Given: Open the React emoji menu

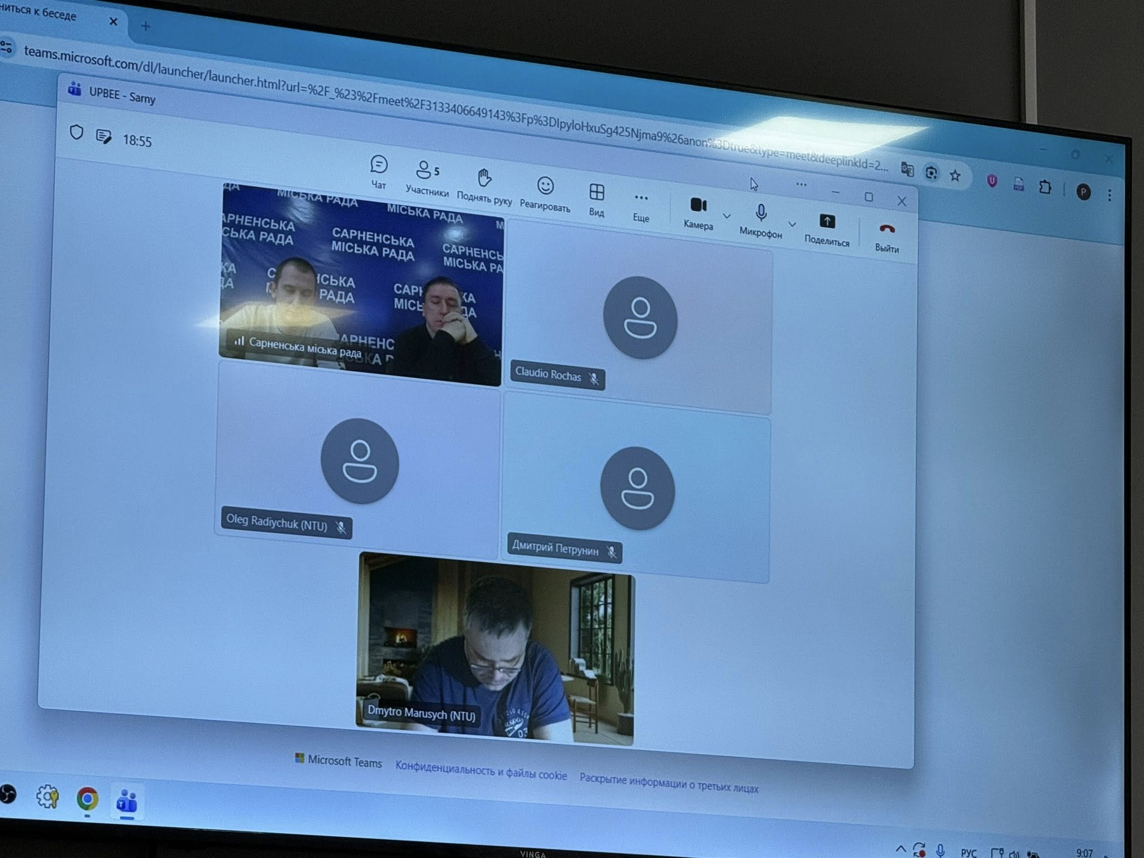Looking at the screenshot, I should (545, 186).
